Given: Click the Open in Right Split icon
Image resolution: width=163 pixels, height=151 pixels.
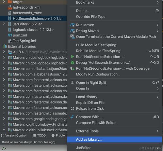Looking at the screenshot, I should coord(73,82).
